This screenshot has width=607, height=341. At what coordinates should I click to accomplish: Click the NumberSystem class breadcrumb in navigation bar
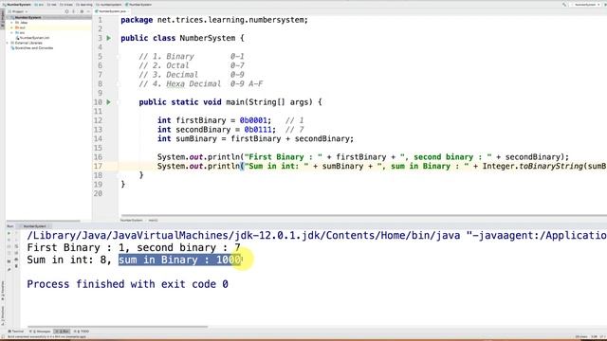[x=138, y=5]
